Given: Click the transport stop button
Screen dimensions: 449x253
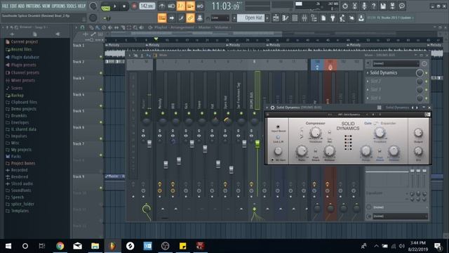Looking at the screenshot, I should [x=124, y=6].
